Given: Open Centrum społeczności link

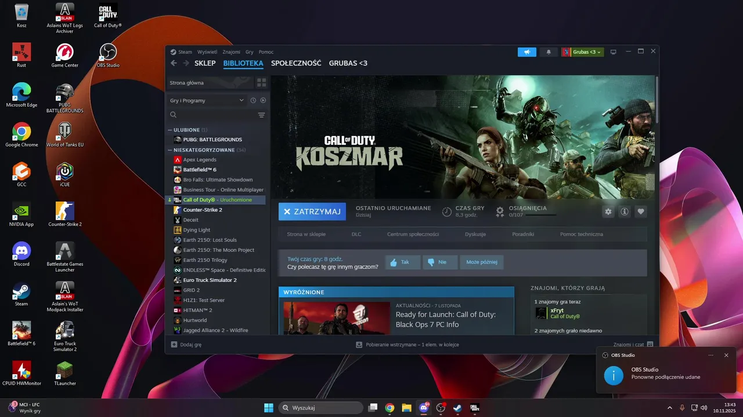Looking at the screenshot, I should [x=413, y=235].
